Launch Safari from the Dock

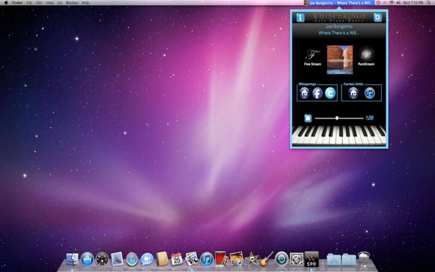pyautogui.click(x=132, y=259)
